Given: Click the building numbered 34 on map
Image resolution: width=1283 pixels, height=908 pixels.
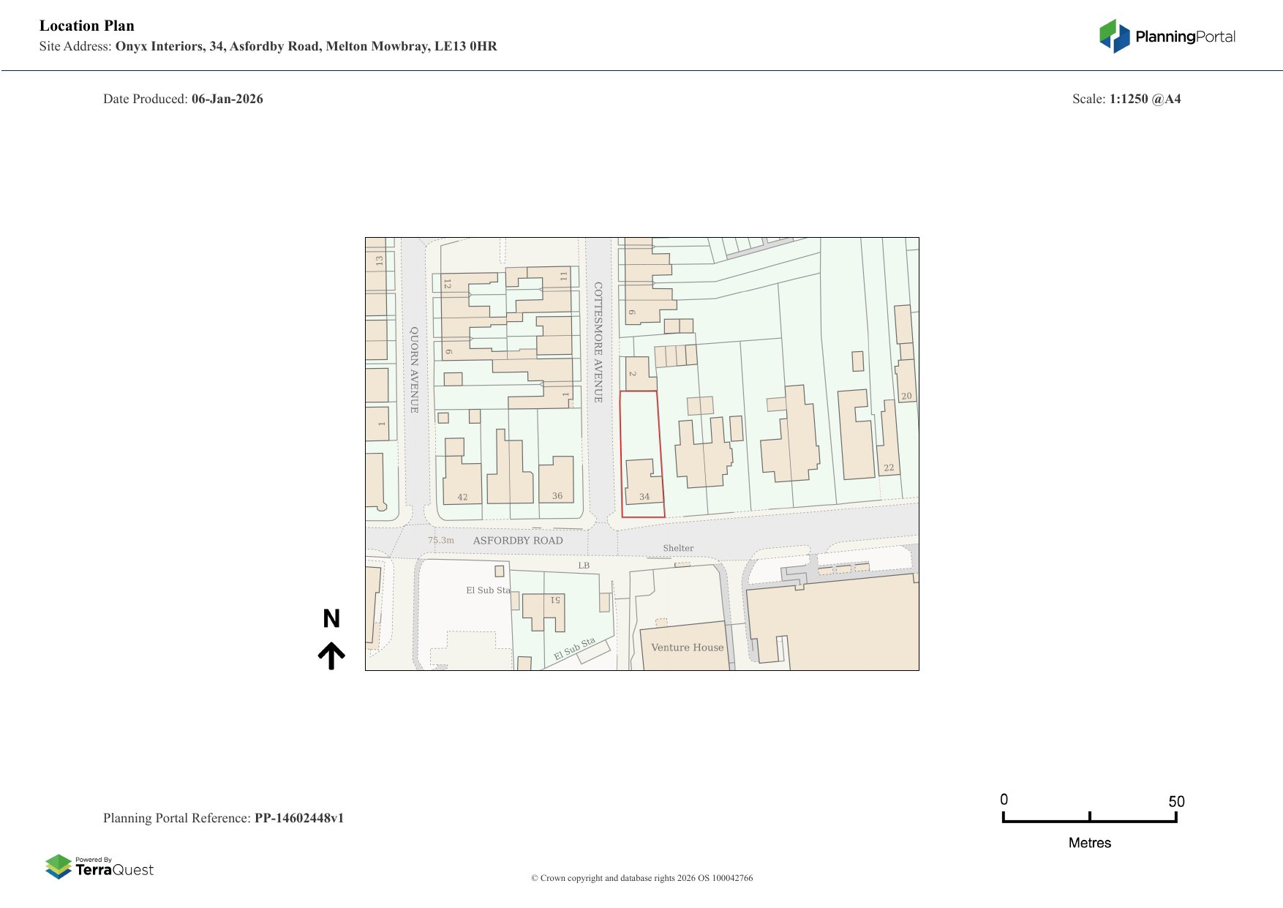Looking at the screenshot, I should click(641, 483).
